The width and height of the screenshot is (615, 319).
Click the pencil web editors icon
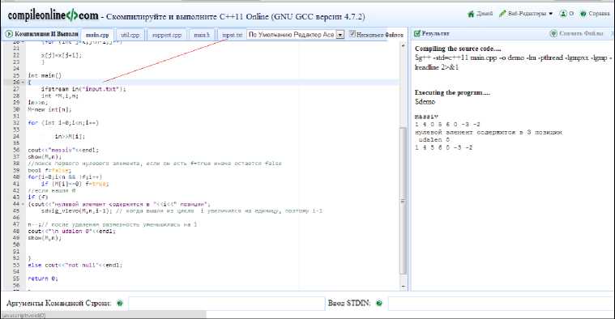pos(502,14)
